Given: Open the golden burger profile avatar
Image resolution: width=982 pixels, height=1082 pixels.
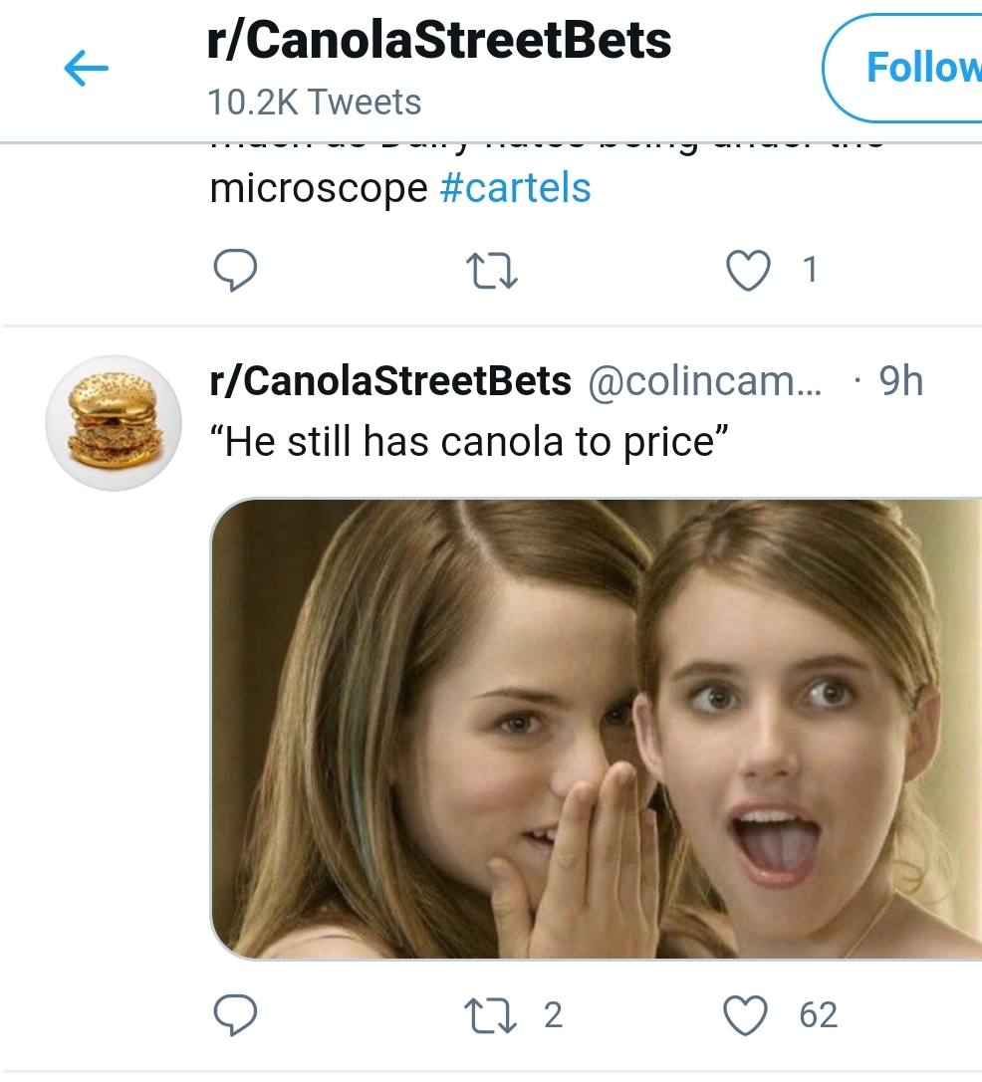Looking at the screenshot, I should pyautogui.click(x=114, y=422).
